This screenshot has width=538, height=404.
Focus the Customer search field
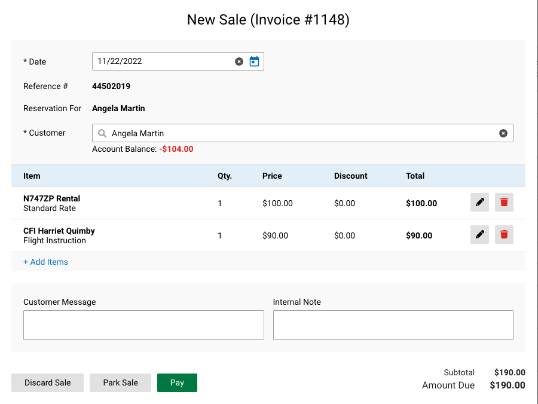(x=302, y=133)
